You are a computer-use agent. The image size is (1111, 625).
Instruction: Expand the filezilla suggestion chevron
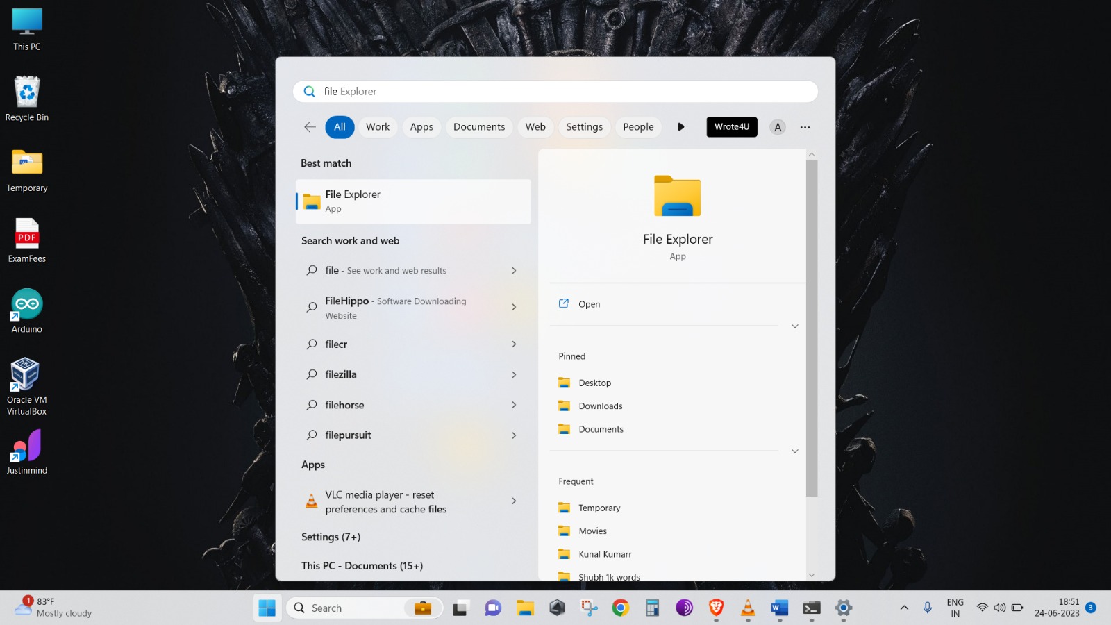[x=514, y=374]
